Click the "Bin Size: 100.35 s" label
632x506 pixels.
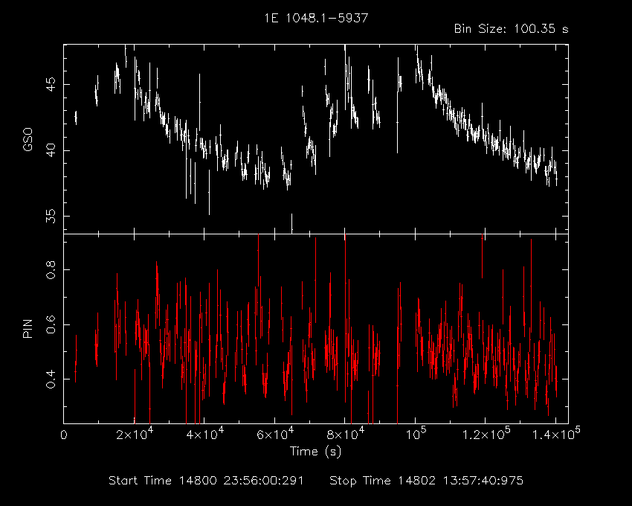tap(511, 29)
